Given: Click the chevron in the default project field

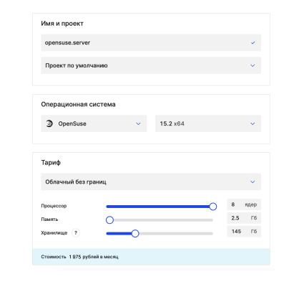Looking at the screenshot, I should (253, 65).
